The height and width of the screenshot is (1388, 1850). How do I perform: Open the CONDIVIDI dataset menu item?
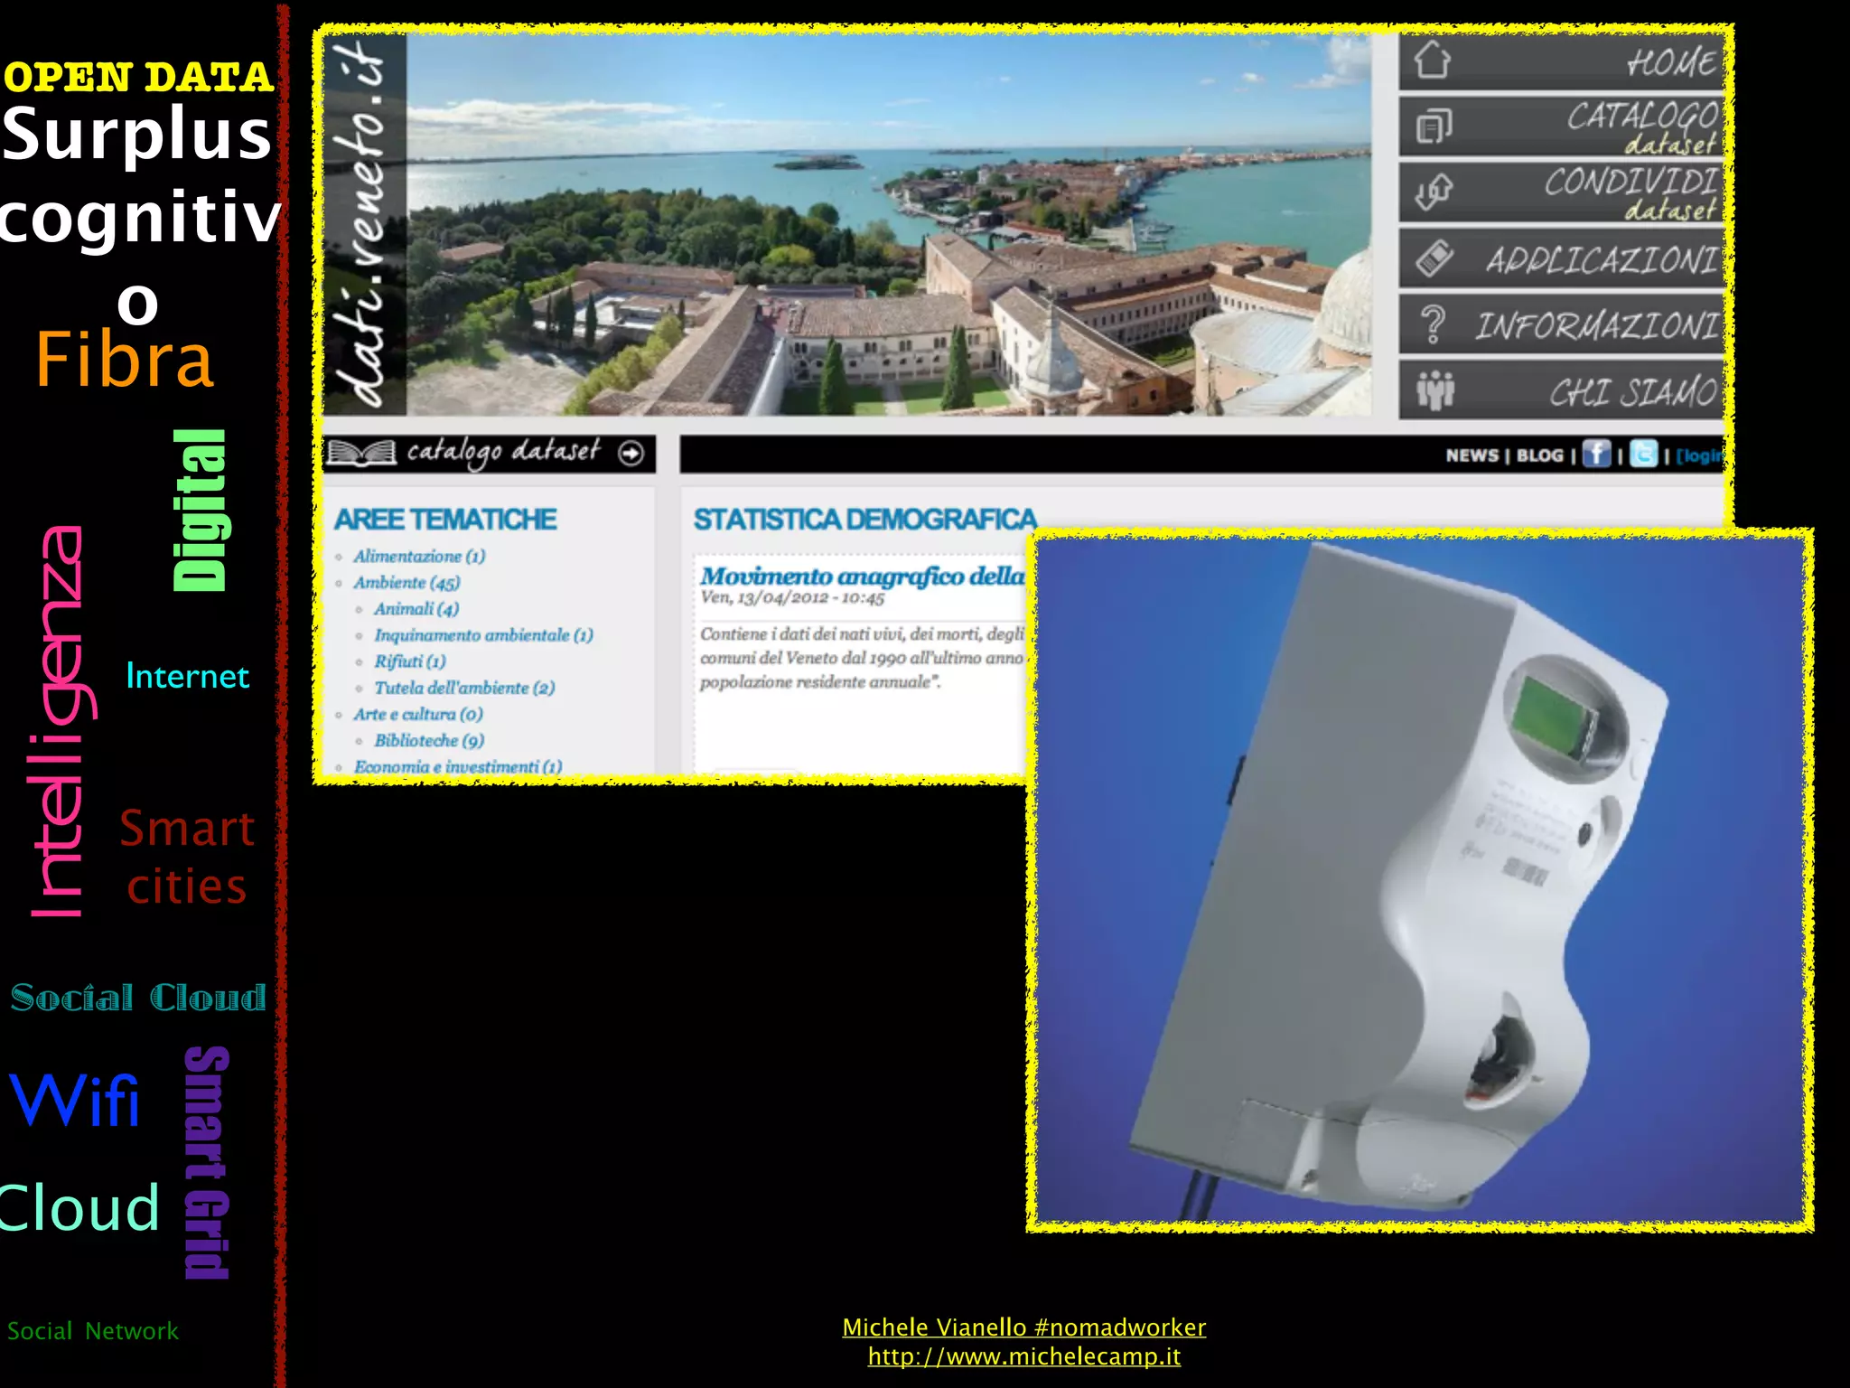pos(1562,192)
